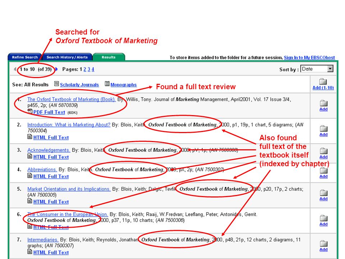Click the Add (1-10) folder icon
Screen dimensions: 345x259
[x=323, y=81]
